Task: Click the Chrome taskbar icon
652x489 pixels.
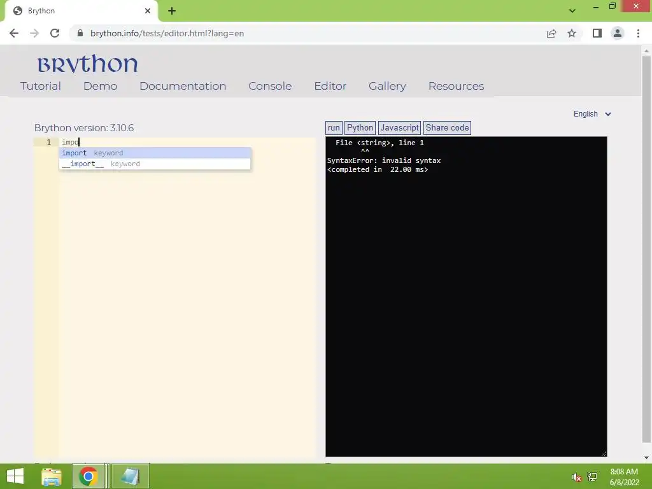Action: tap(88, 476)
